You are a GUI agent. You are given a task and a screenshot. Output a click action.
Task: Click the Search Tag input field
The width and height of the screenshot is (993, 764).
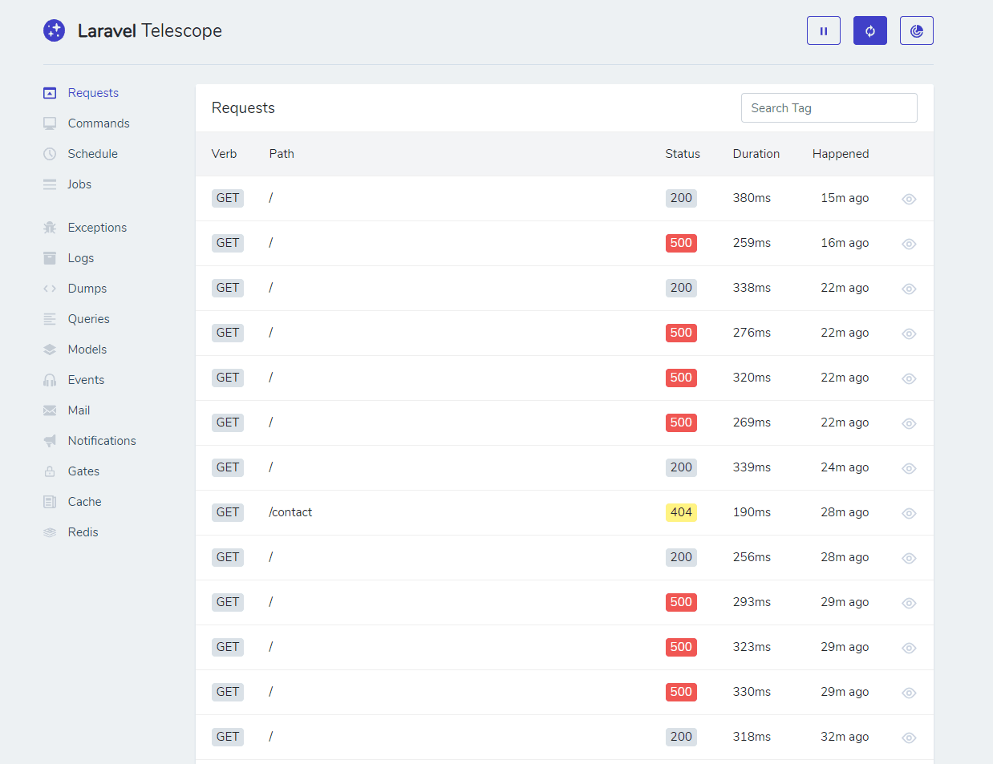click(x=829, y=107)
